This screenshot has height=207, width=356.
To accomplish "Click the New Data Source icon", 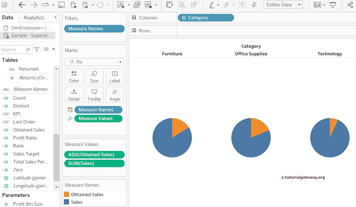I will 73,5.
